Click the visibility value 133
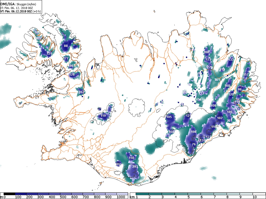This screenshot has height=199, width=266. [x=231, y=59]
